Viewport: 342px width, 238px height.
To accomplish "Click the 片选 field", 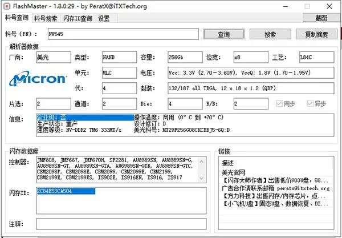I will (54, 104).
